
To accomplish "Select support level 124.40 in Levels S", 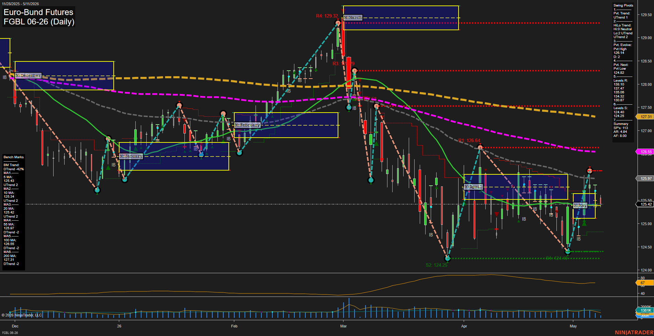I will pos(619,112).
